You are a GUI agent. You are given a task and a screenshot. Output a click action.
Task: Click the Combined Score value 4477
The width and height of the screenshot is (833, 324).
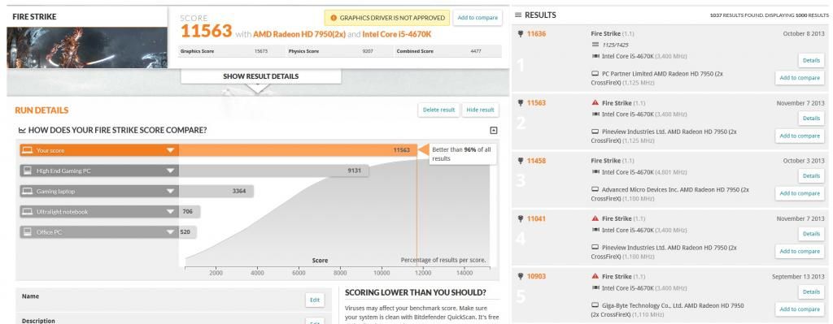[477, 51]
